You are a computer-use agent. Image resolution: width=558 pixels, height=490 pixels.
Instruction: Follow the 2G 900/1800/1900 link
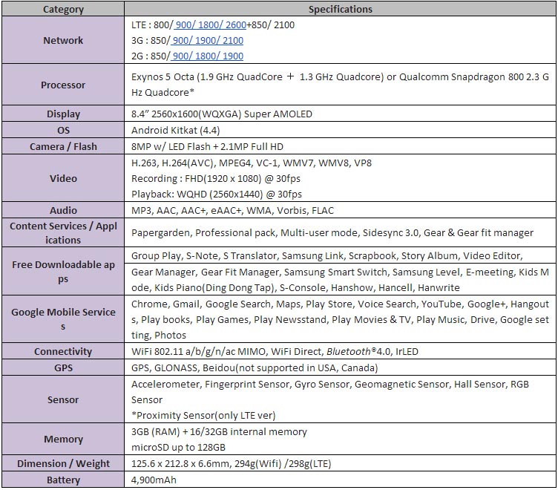[207, 56]
